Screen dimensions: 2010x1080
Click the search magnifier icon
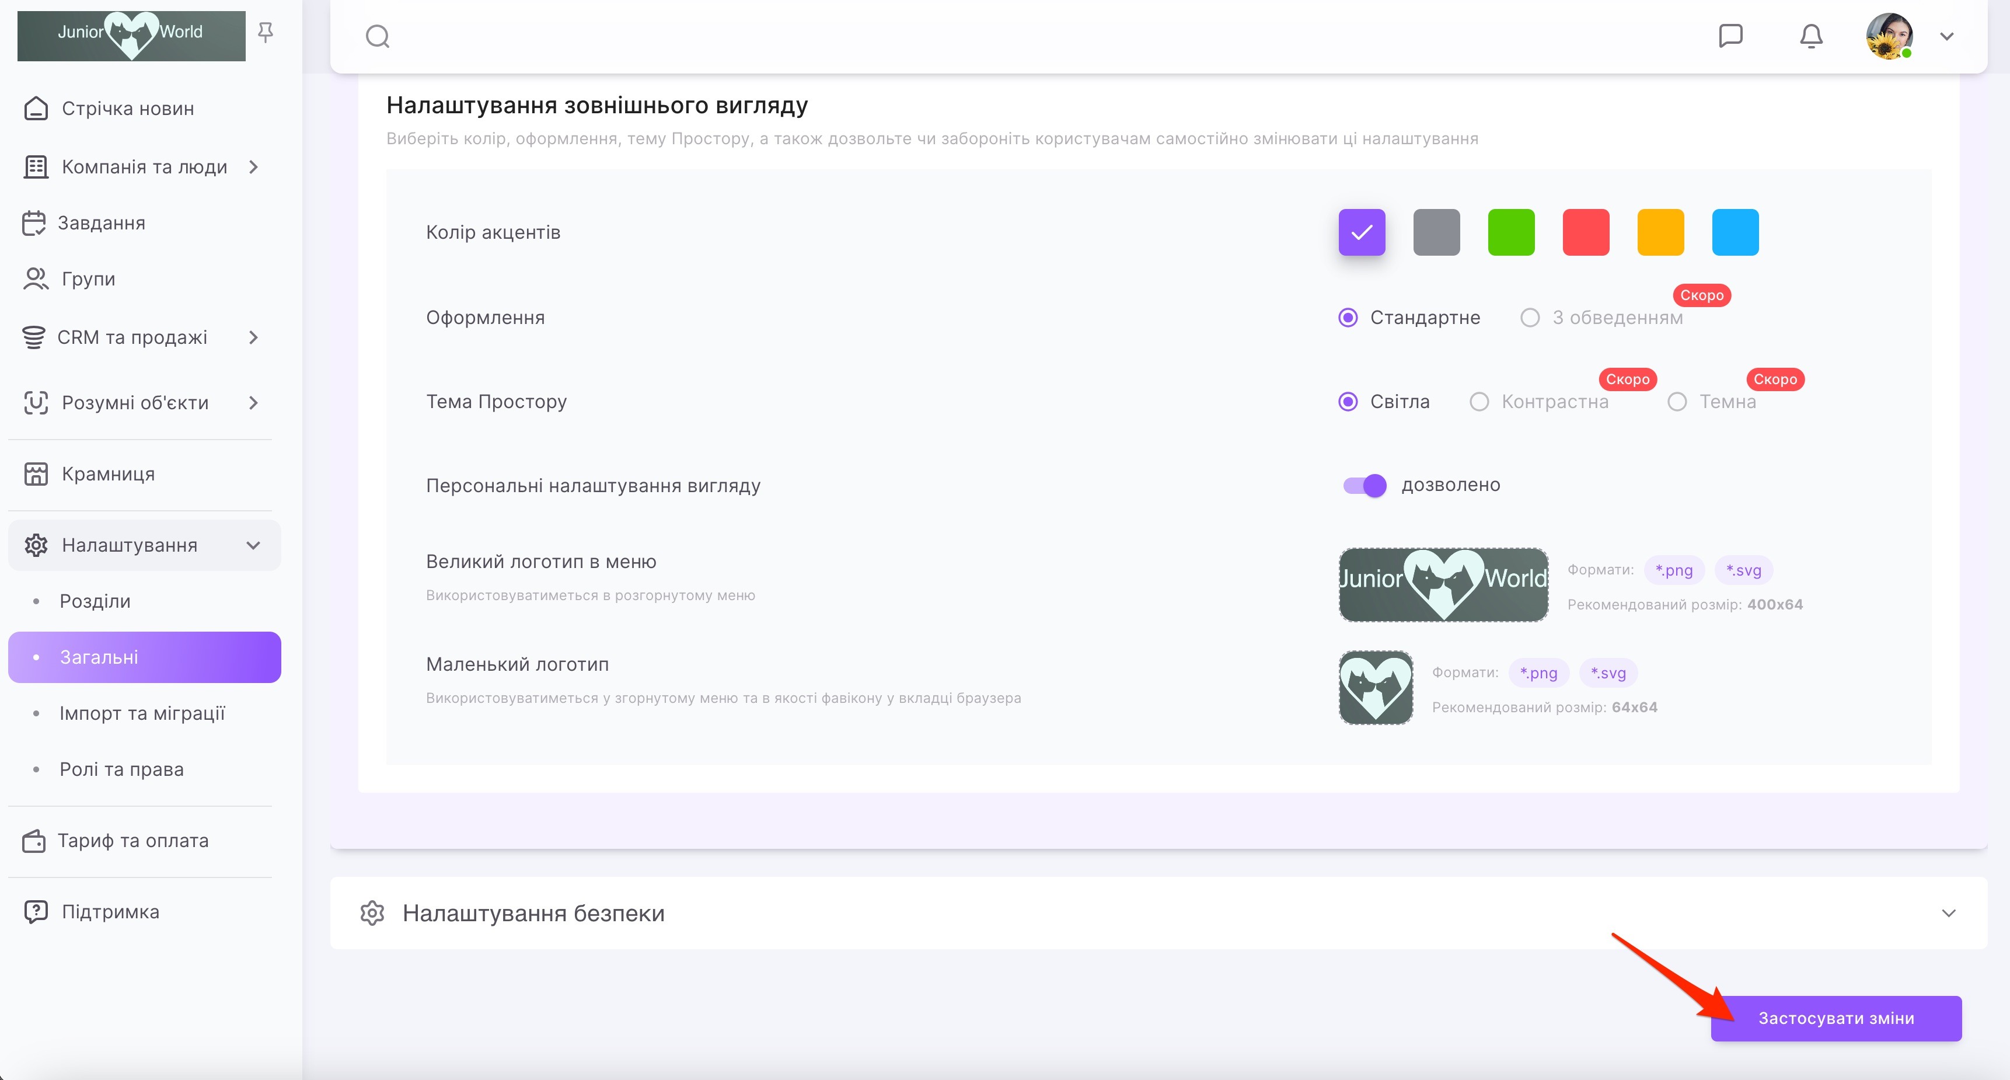tap(378, 36)
